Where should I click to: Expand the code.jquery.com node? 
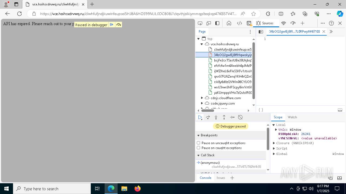tap(202, 103)
